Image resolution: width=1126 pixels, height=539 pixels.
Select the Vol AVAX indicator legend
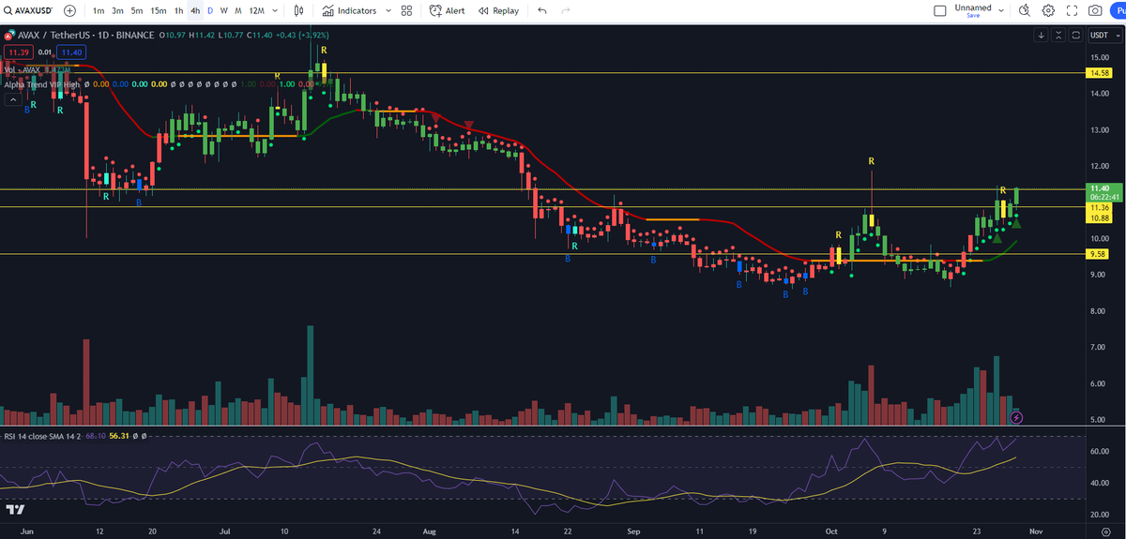[x=21, y=69]
